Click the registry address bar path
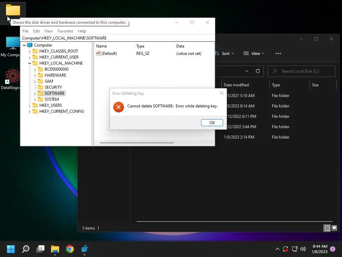Screen dimensions: 342x257 tap(117, 38)
